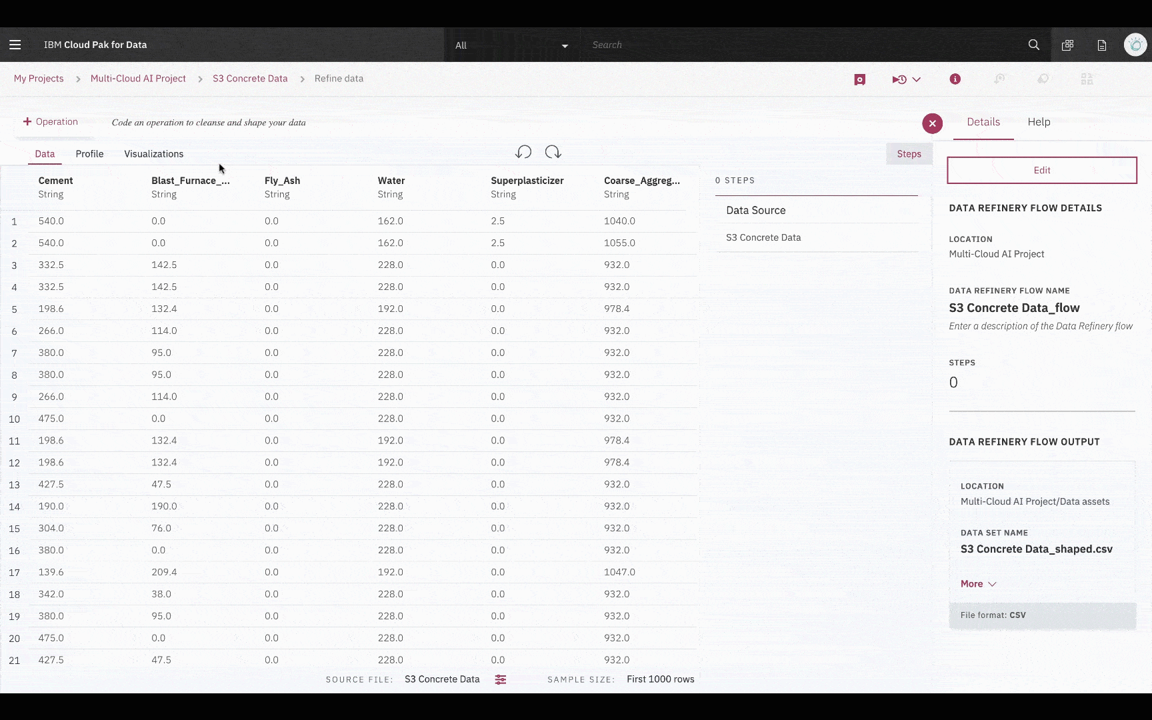
Task: Open the document icon in header
Action: (x=1102, y=45)
